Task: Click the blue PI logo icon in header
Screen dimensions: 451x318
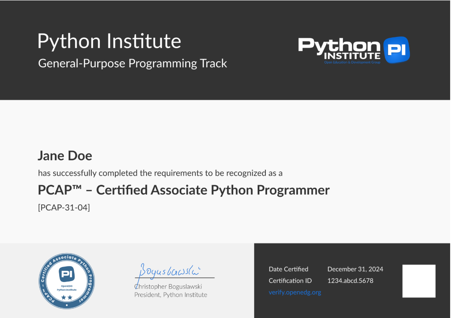Action: (396, 50)
